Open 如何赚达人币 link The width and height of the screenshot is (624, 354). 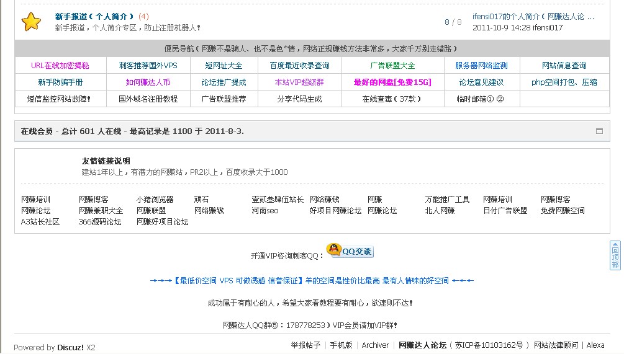148,82
